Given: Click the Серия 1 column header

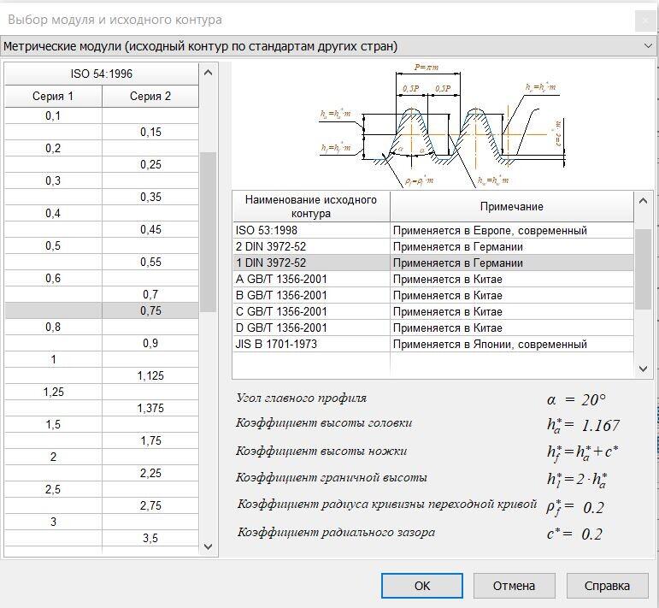Looking at the screenshot, I should [x=53, y=97].
